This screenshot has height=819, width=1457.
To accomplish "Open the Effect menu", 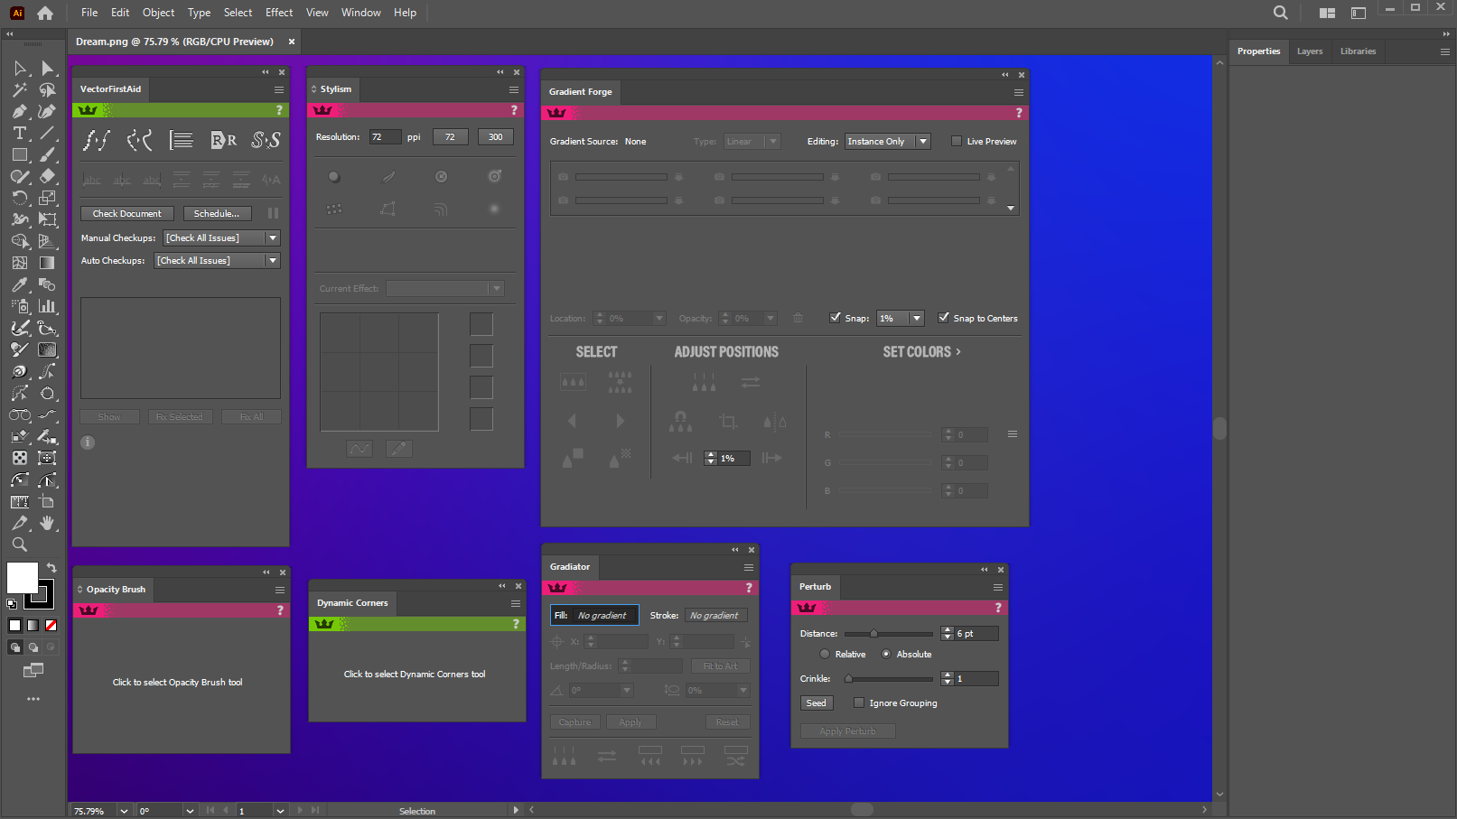I will (x=279, y=13).
